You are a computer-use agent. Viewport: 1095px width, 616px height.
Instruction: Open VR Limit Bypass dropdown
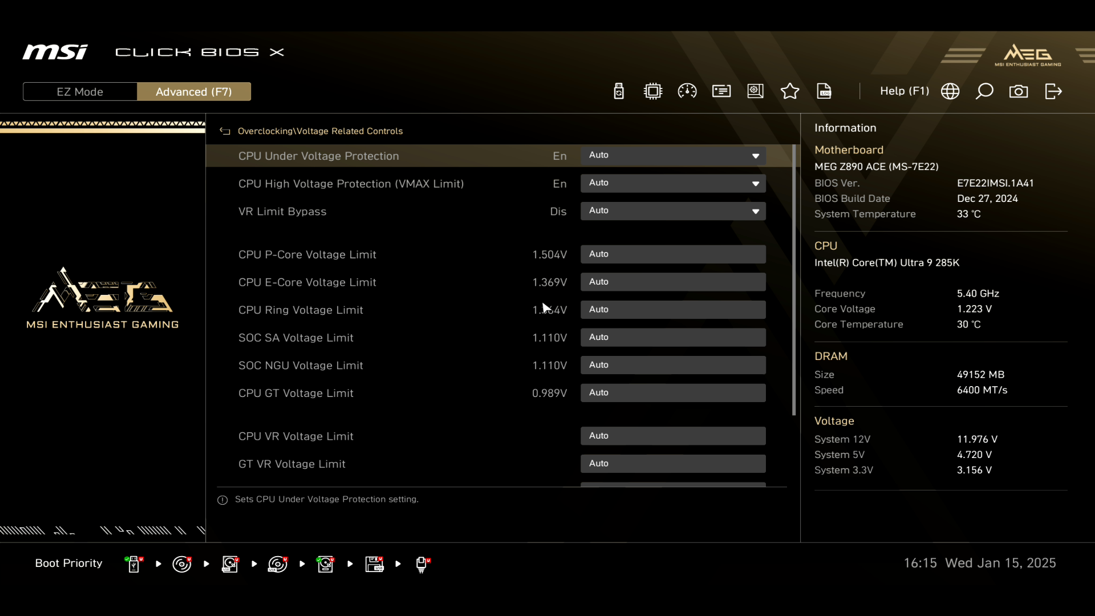tap(673, 211)
